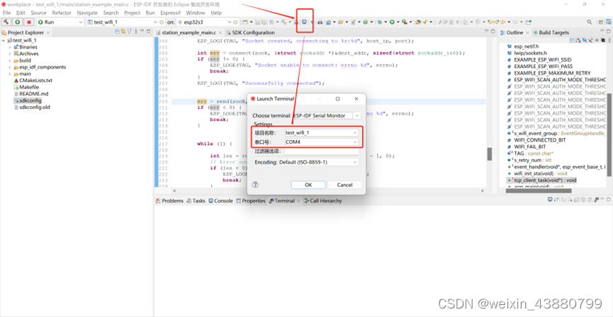The height and width of the screenshot is (317, 613).
Task: Click the green Launch run button
Action: [18, 22]
